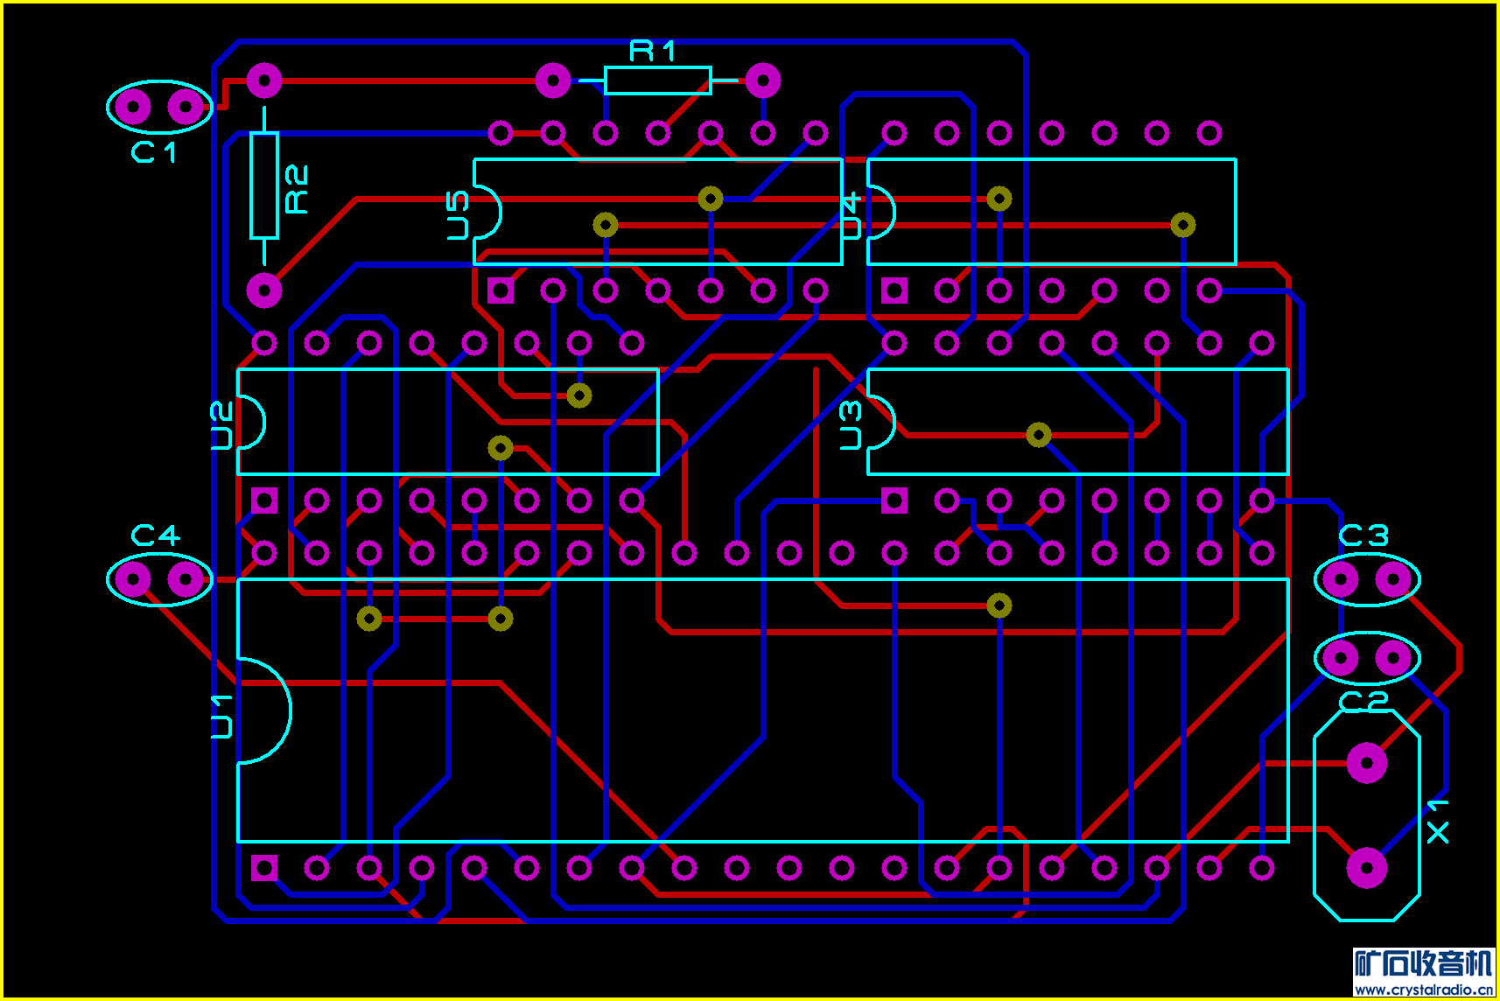1500x1001 pixels.
Task: Select the R1 resistor body outline
Action: 657,80
